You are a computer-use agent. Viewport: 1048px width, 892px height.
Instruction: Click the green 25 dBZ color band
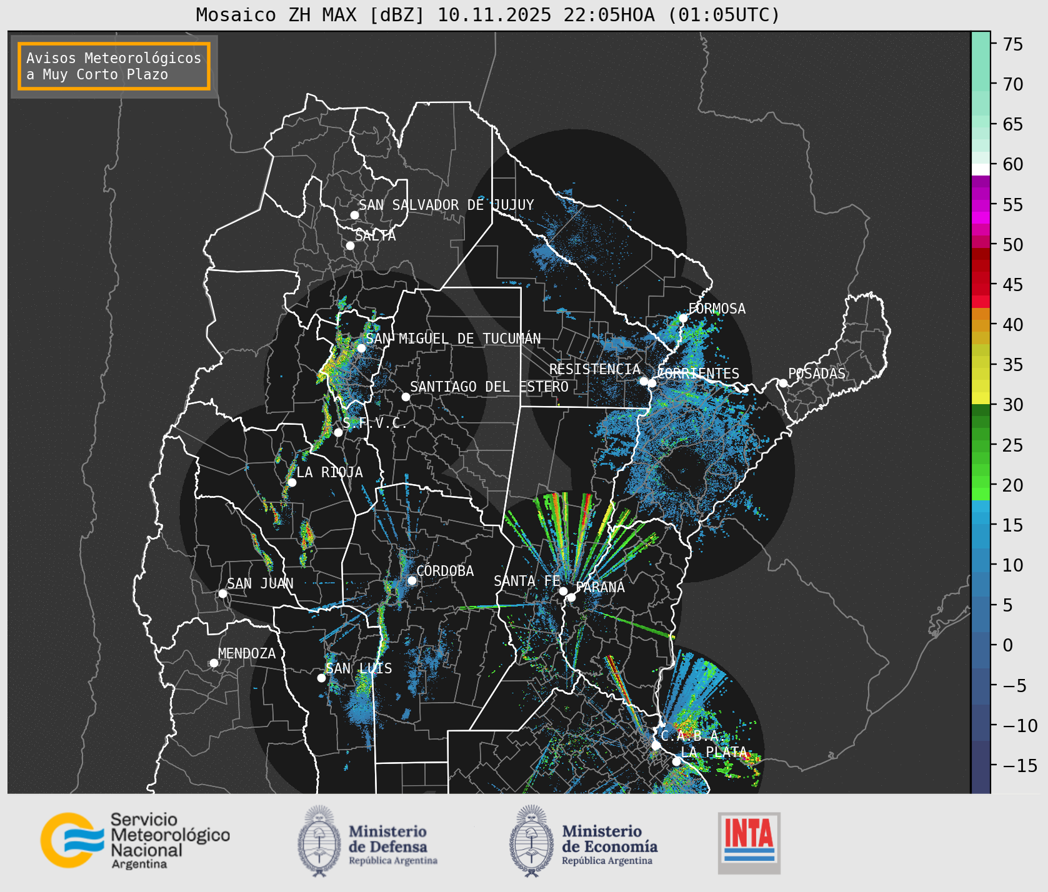click(x=981, y=445)
